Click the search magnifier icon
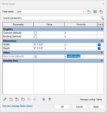The width and height of the screenshot is (107, 113). (102, 18)
